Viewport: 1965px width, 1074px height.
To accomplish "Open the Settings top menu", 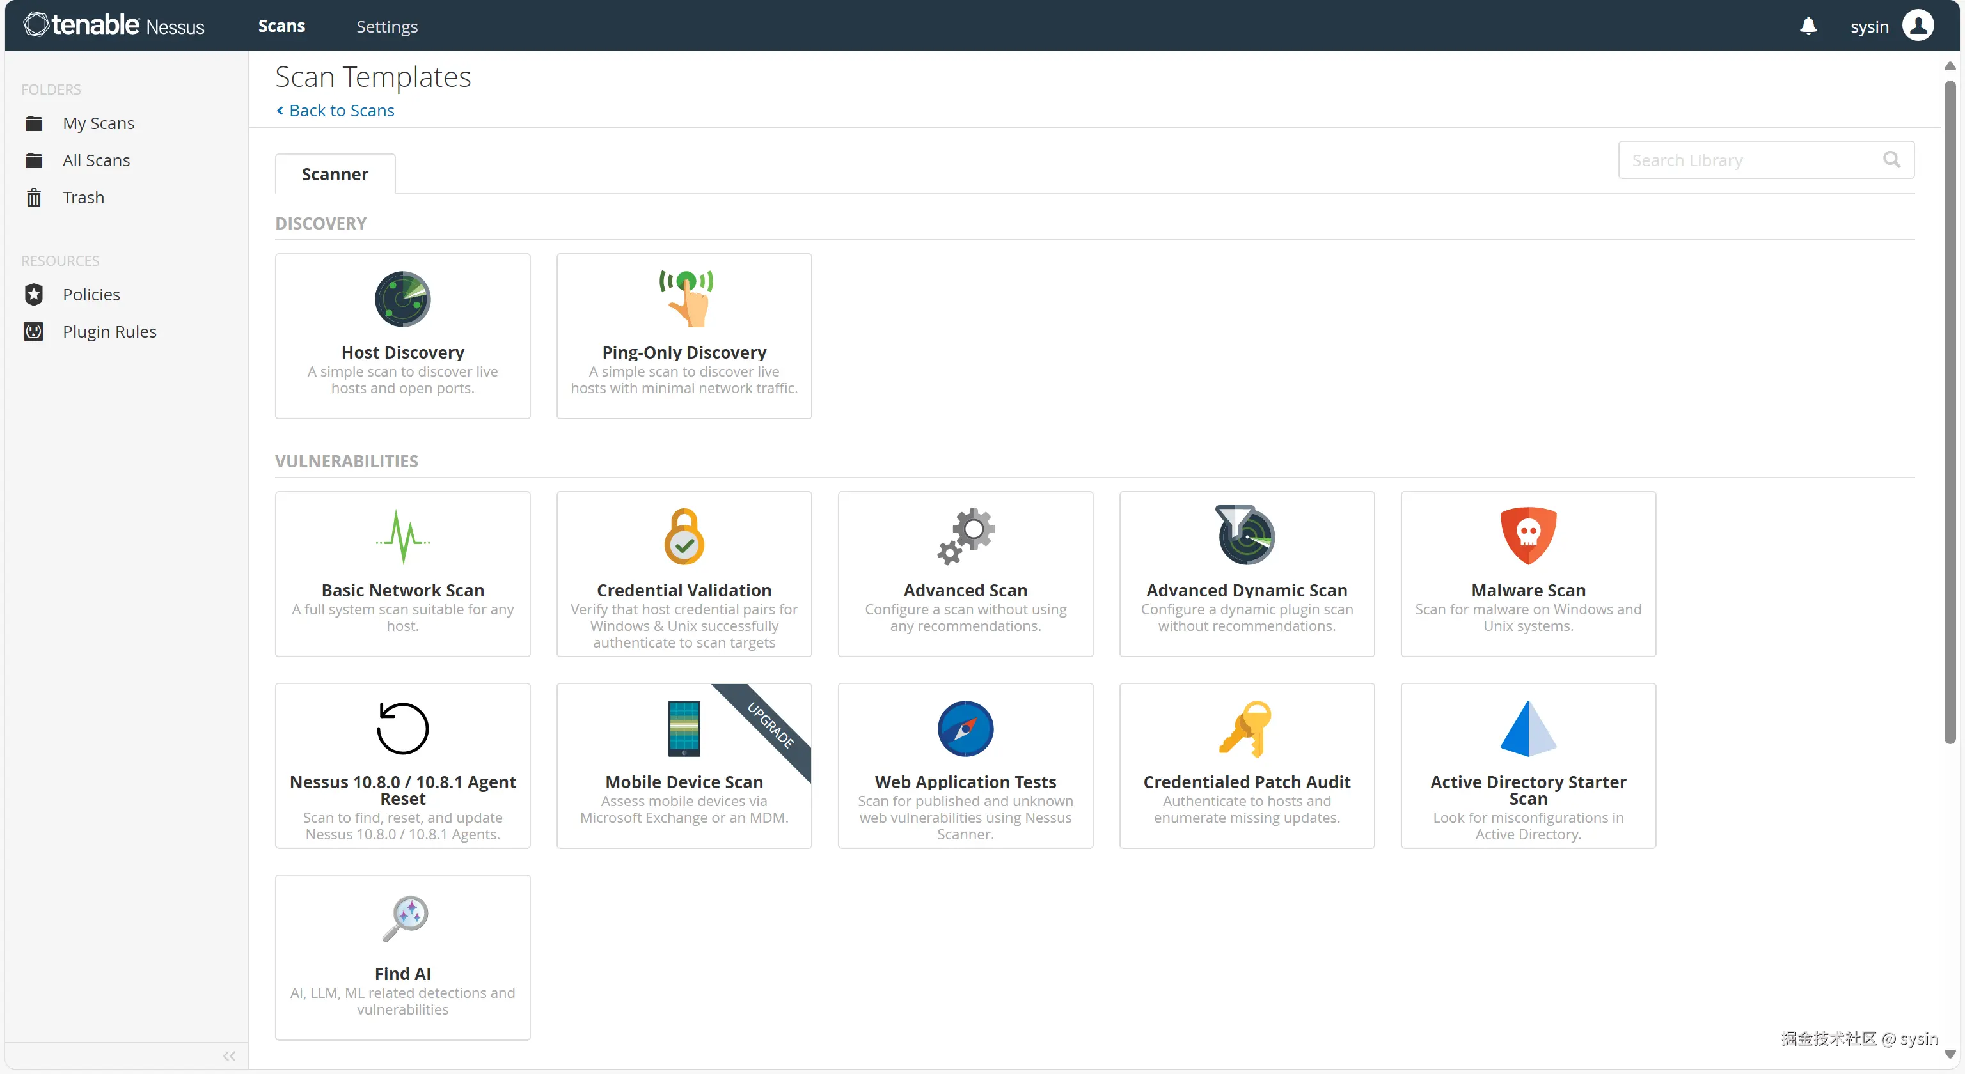I will [387, 27].
